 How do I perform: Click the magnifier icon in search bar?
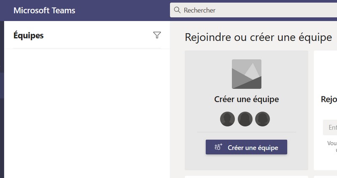point(177,10)
